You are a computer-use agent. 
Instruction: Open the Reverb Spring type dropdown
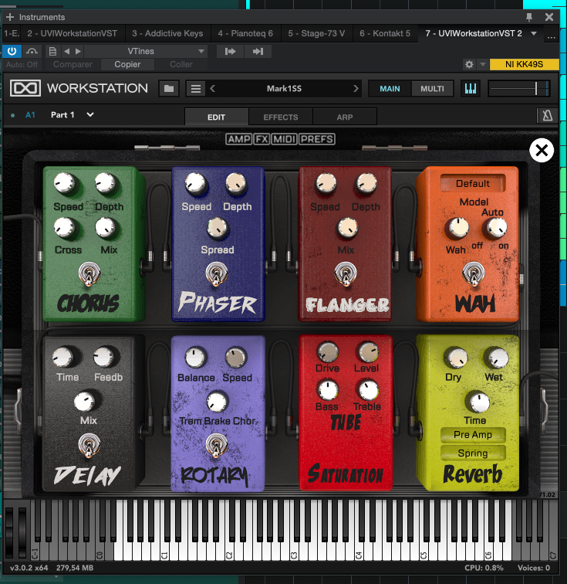click(473, 453)
